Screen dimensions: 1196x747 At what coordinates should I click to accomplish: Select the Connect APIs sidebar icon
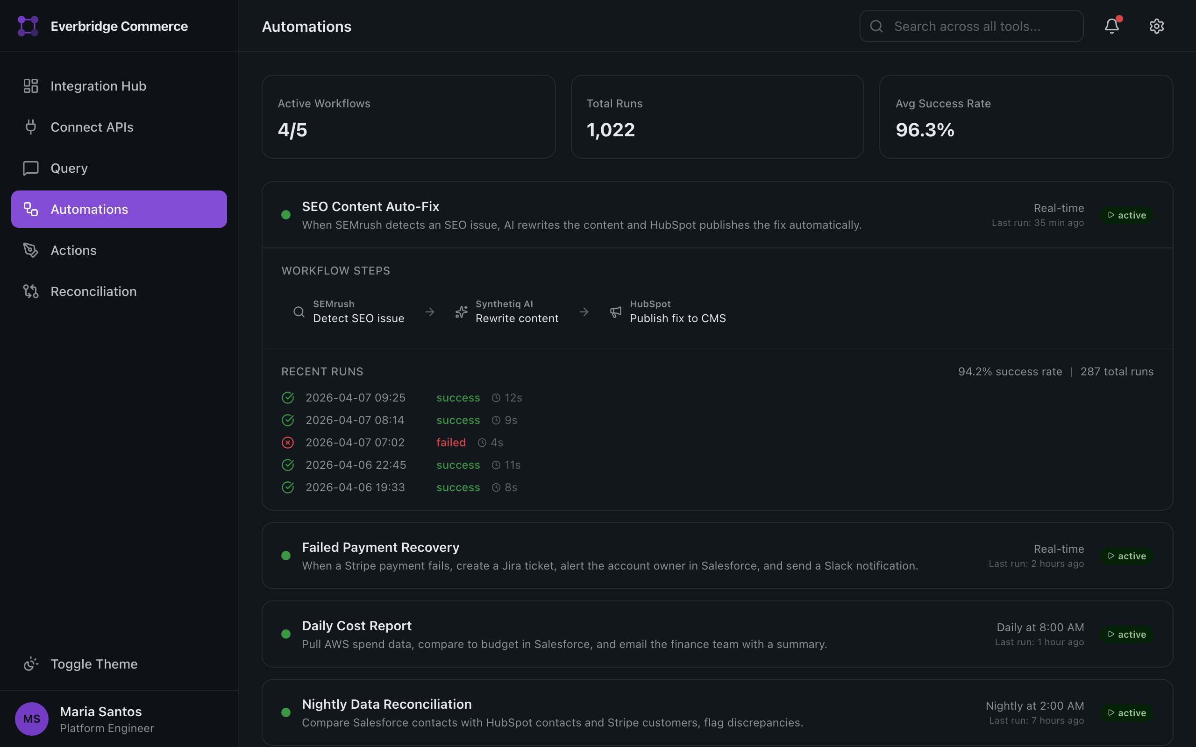tap(31, 127)
